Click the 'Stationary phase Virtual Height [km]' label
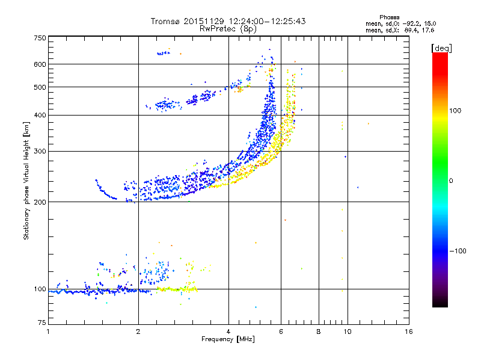Screen dimensions: 481x361 (26, 181)
